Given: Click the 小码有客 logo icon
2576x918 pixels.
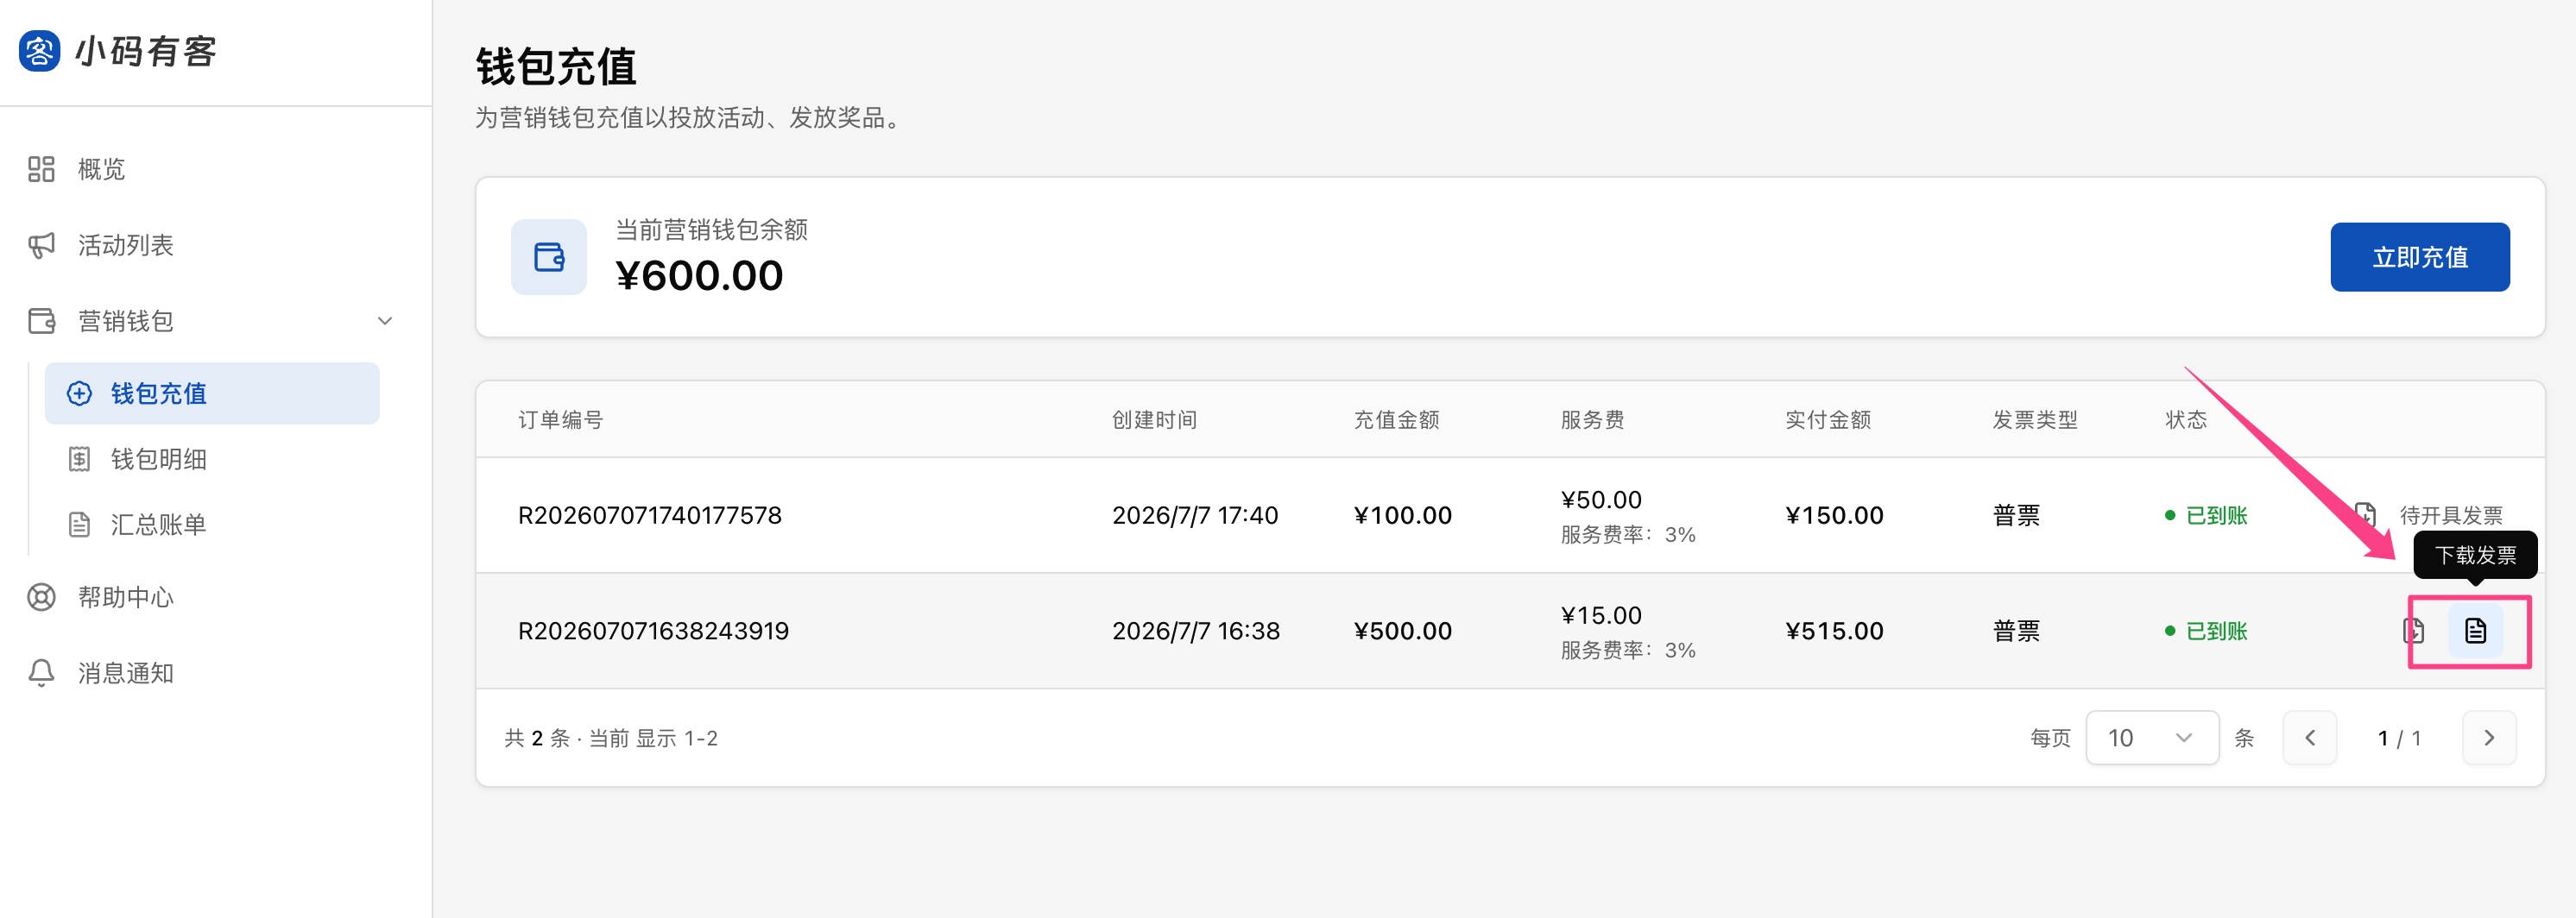Looking at the screenshot, I should click(x=40, y=51).
